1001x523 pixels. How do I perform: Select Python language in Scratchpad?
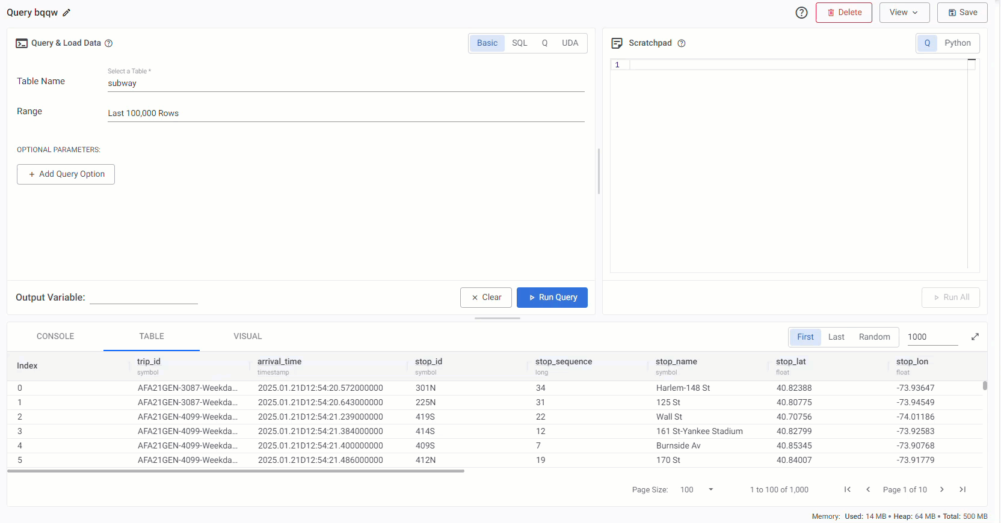pyautogui.click(x=957, y=43)
